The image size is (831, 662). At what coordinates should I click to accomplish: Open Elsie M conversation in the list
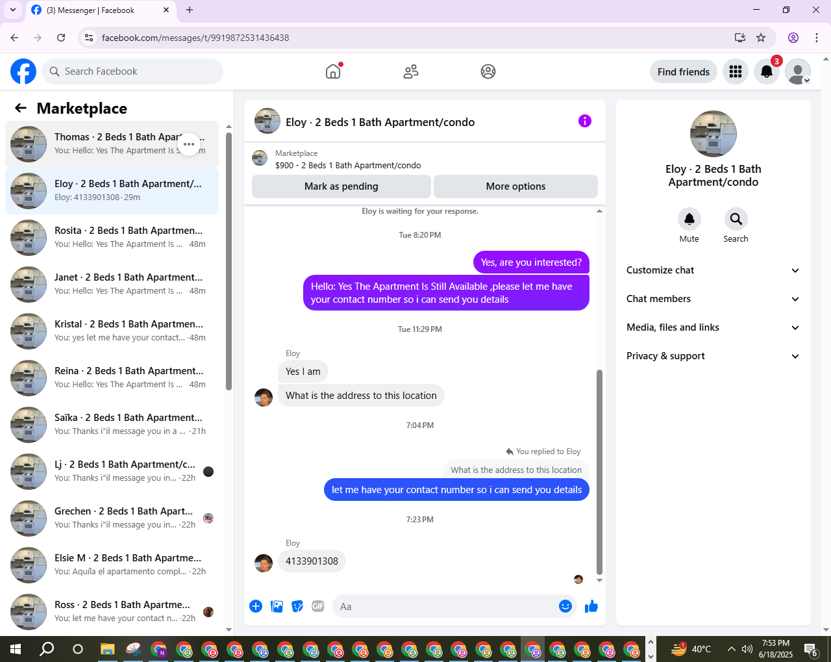112,565
